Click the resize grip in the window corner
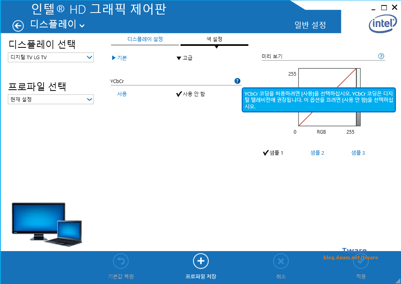This screenshot has width=401, height=284. (x=398, y=281)
